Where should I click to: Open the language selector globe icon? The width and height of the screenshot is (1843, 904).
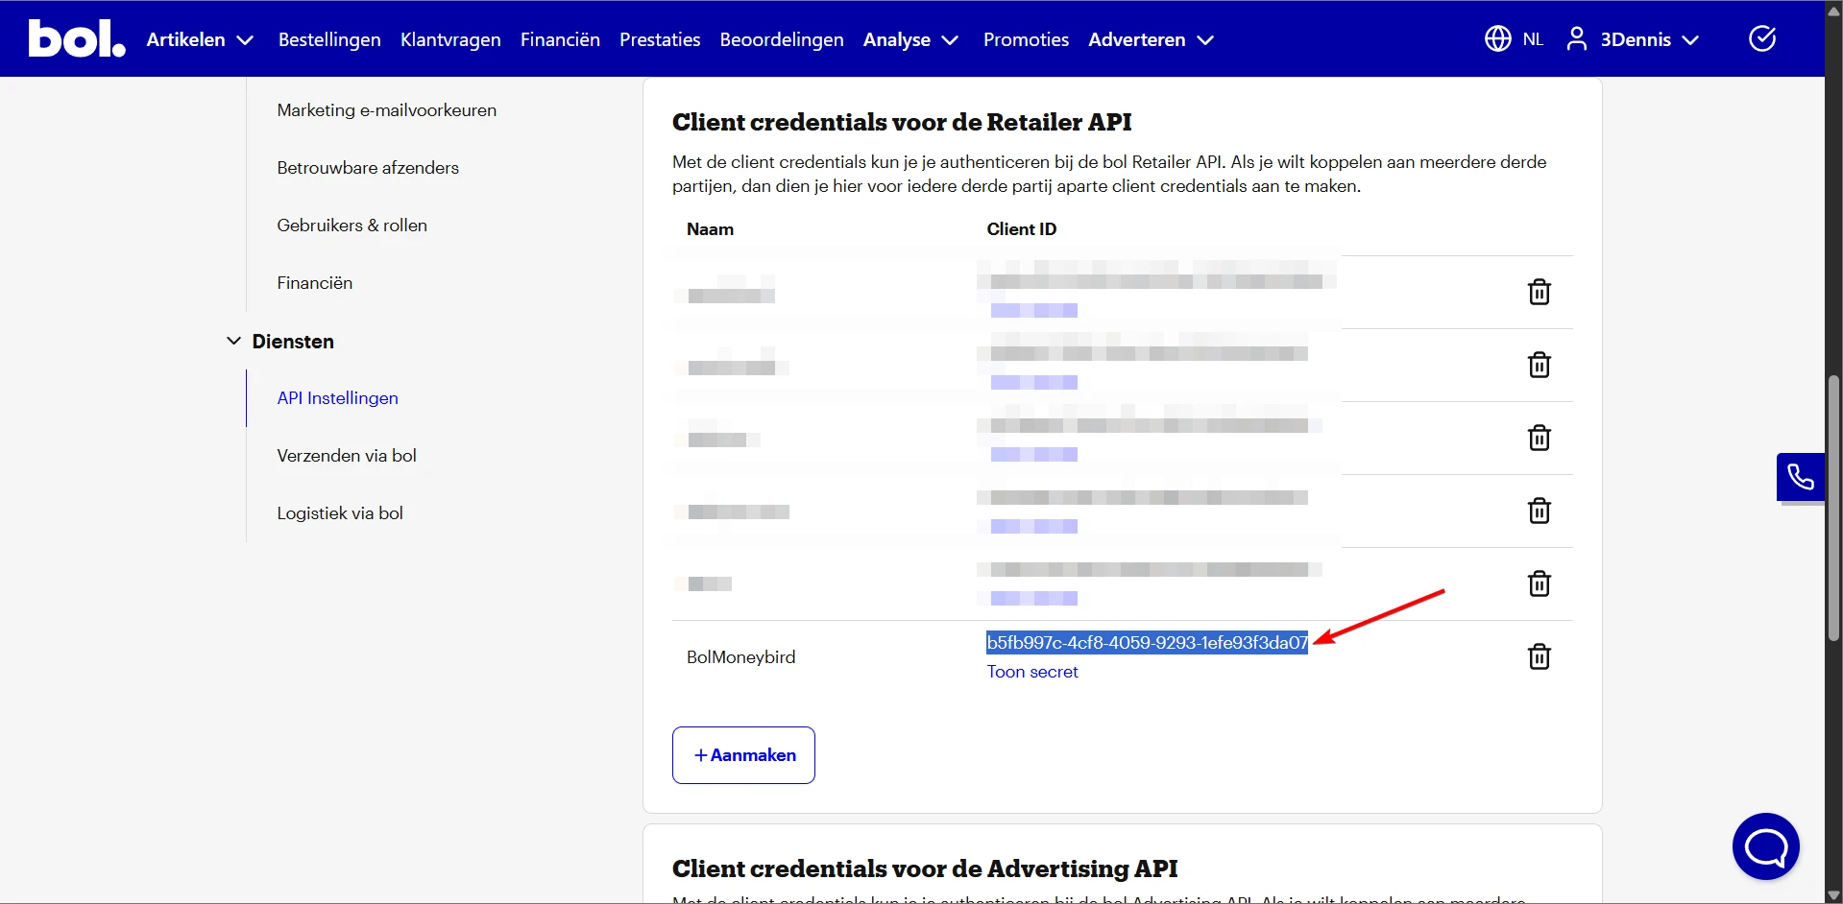pyautogui.click(x=1496, y=38)
